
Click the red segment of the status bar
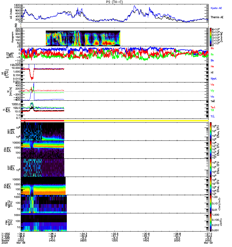(x=42, y=121)
